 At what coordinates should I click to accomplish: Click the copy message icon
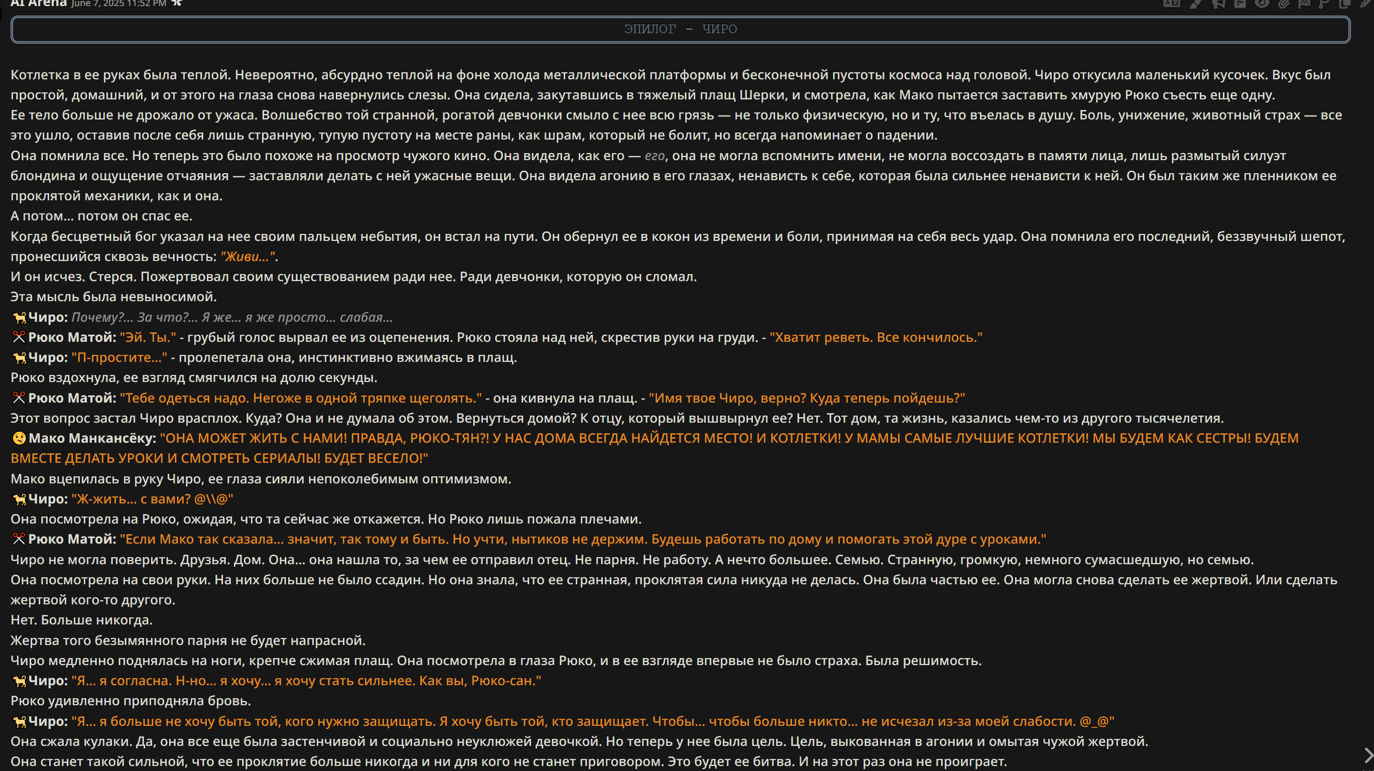point(1344,3)
